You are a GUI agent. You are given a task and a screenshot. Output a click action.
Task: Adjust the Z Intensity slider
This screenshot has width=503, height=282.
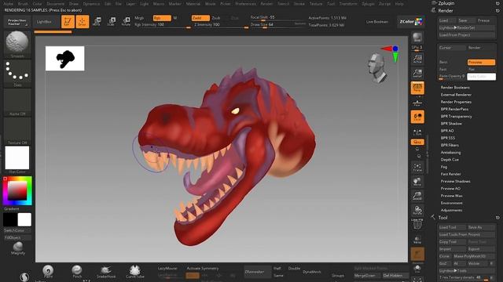pyautogui.click(x=222, y=25)
